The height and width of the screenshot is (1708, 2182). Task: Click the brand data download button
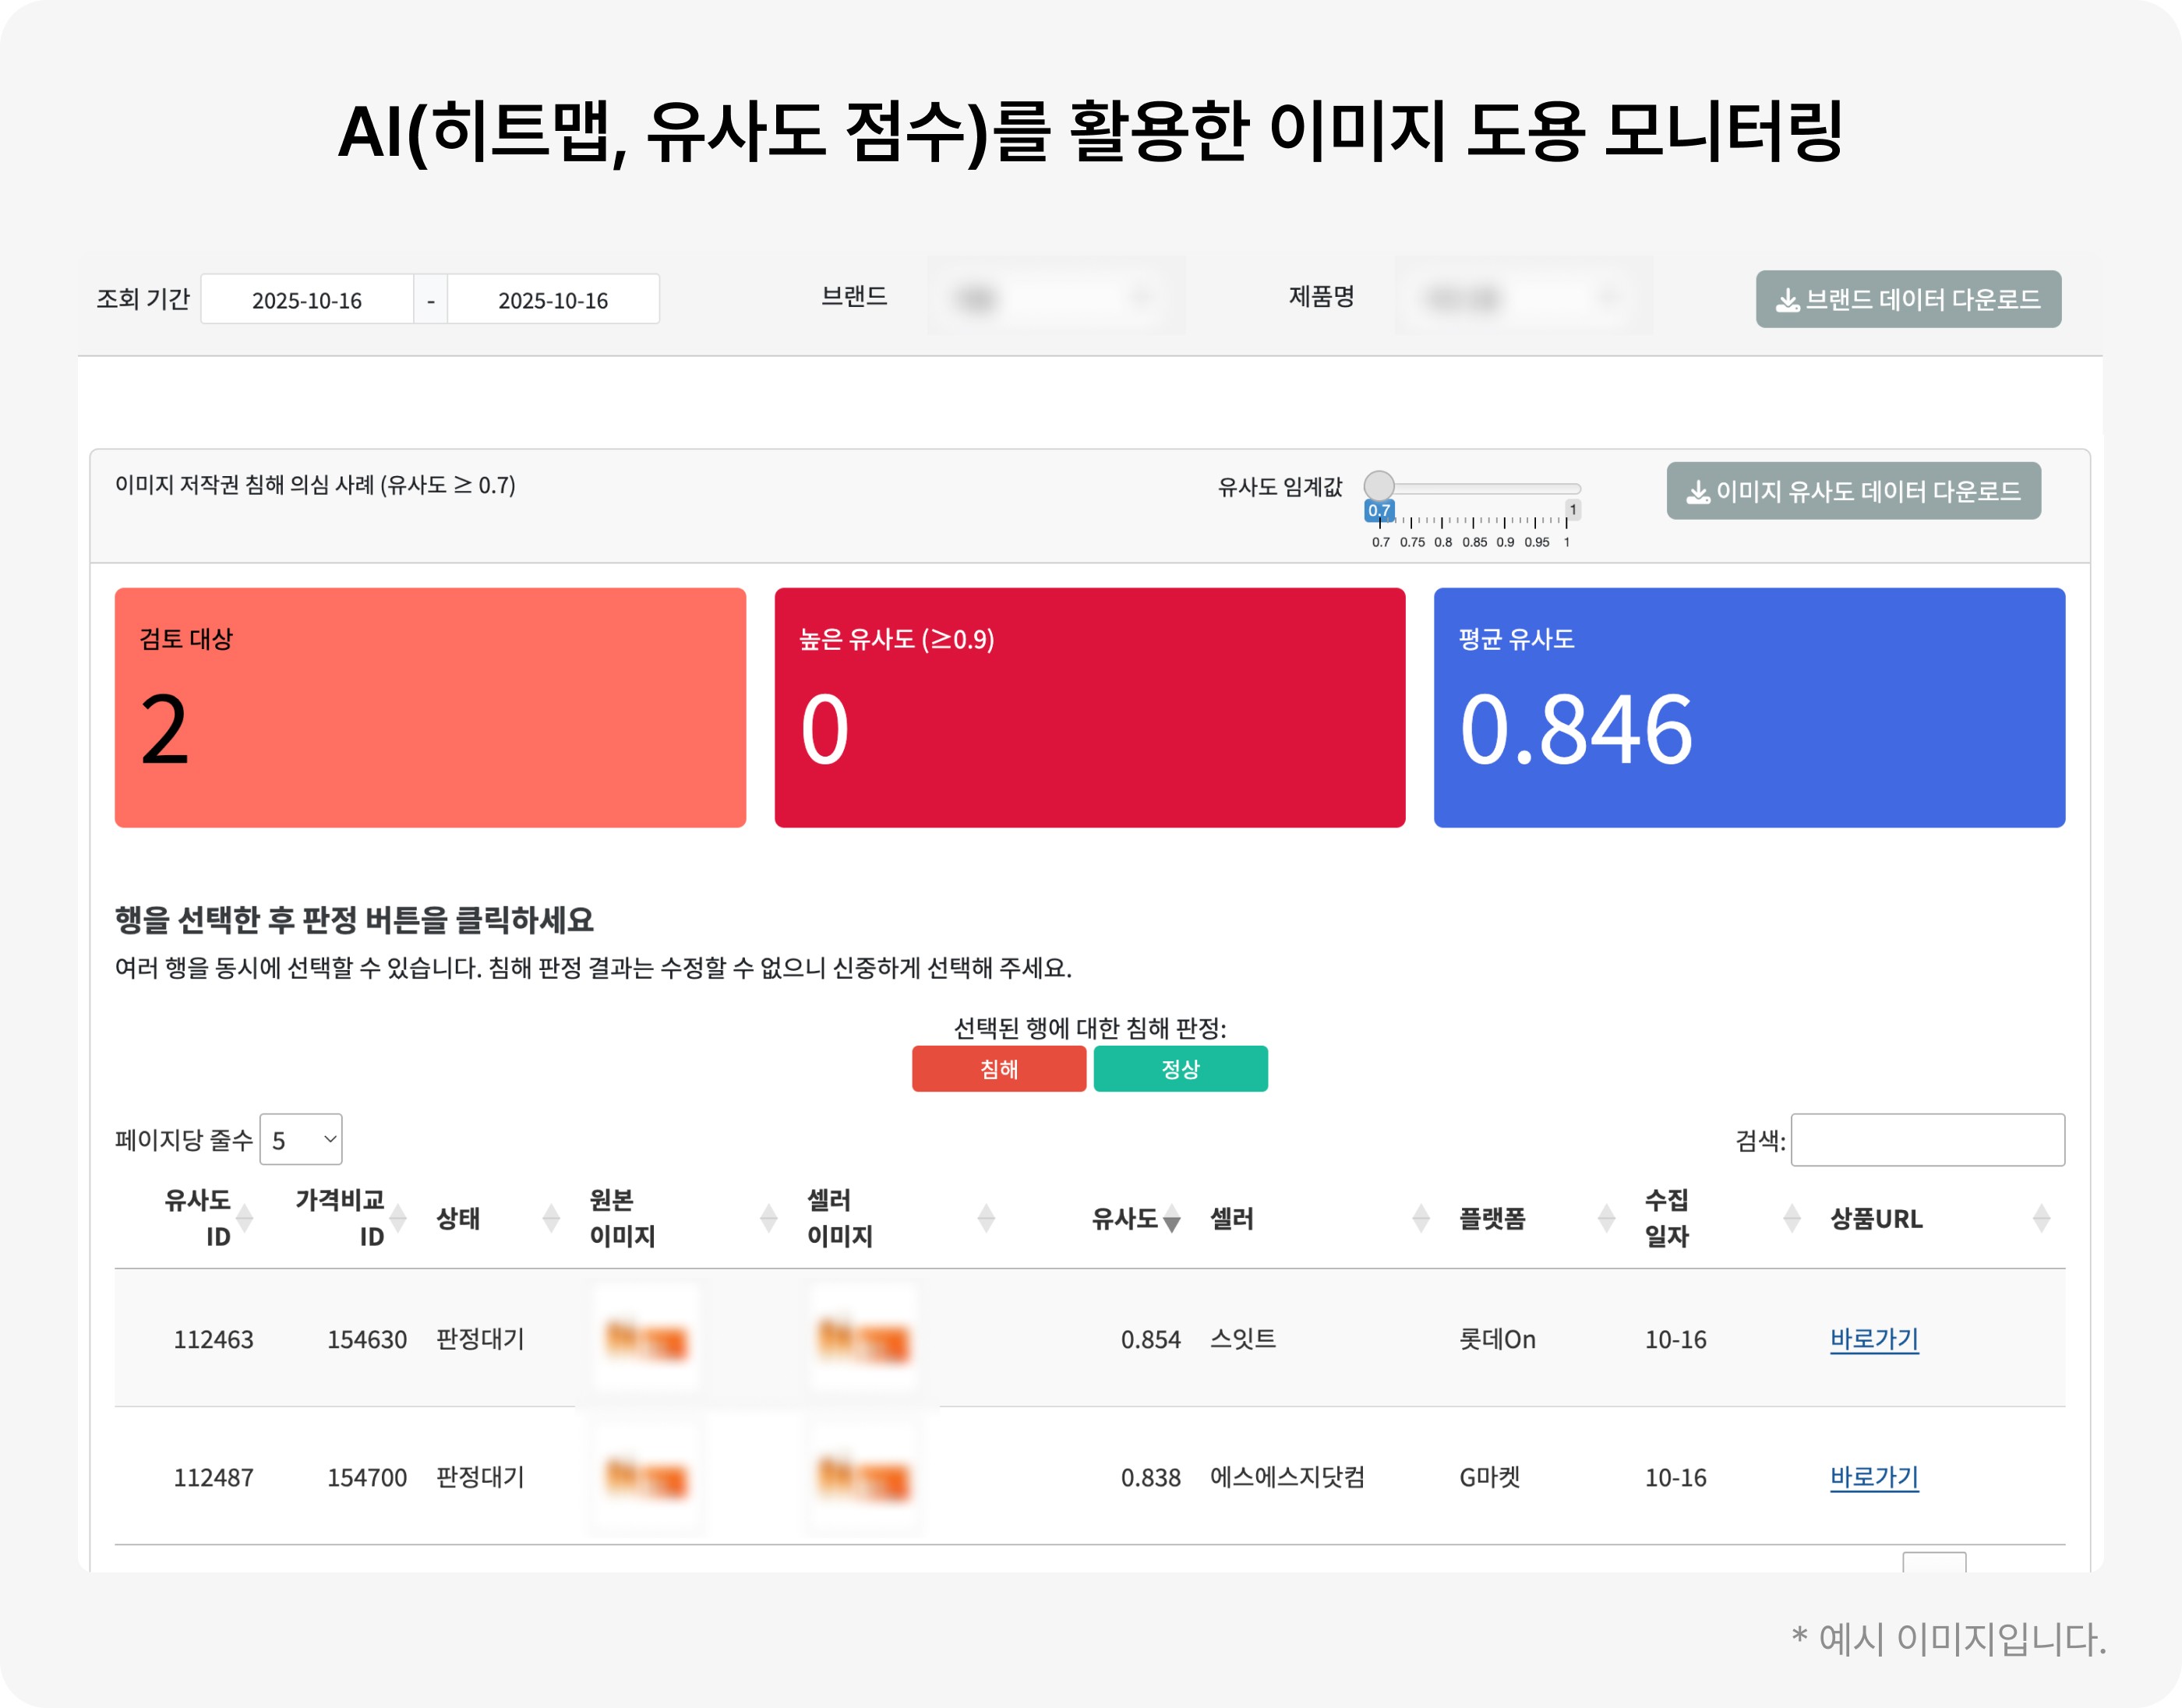(1908, 299)
